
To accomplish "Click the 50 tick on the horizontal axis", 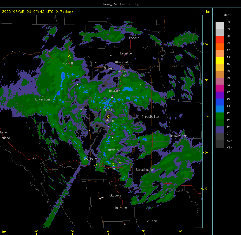I will tap(144, 231).
